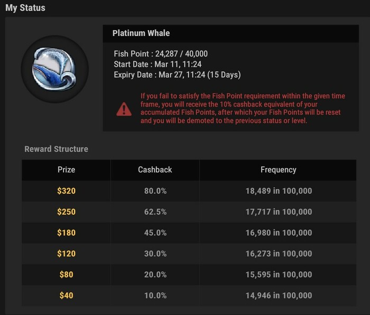Select the $320 prize row
Viewport: 370px width, 315px height.
click(x=189, y=191)
